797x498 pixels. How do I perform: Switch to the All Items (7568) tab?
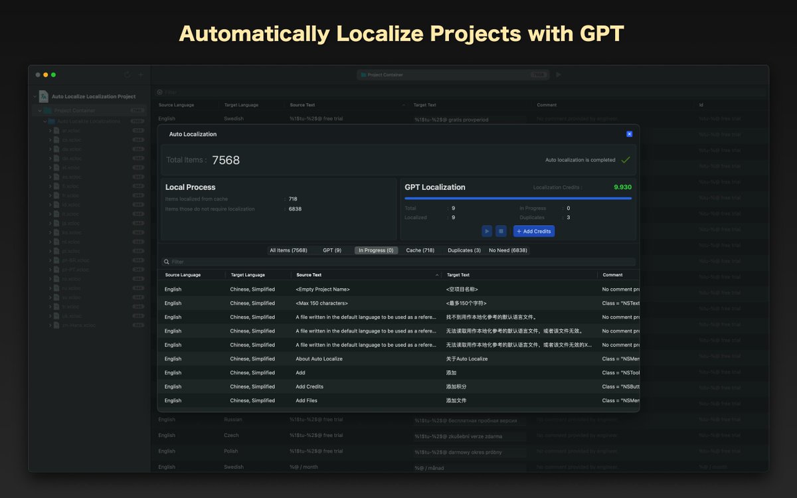click(288, 250)
